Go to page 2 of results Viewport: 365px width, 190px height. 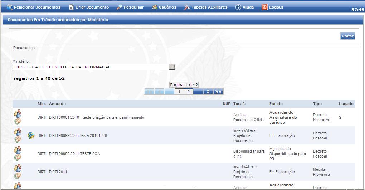[189, 92]
